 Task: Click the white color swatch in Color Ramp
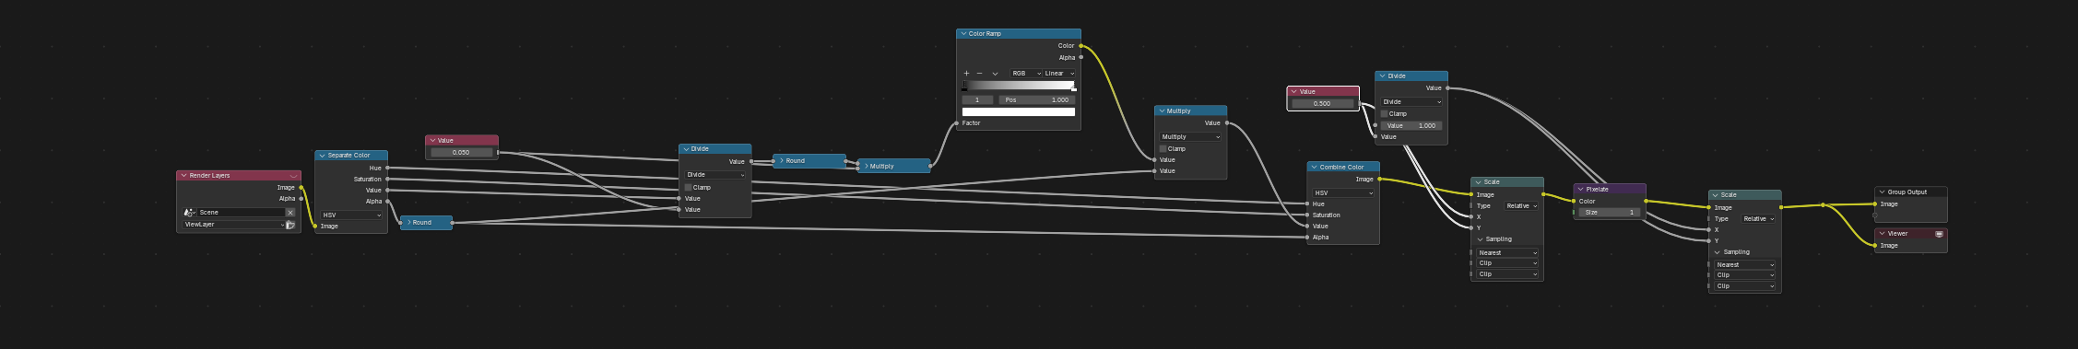[1019, 111]
